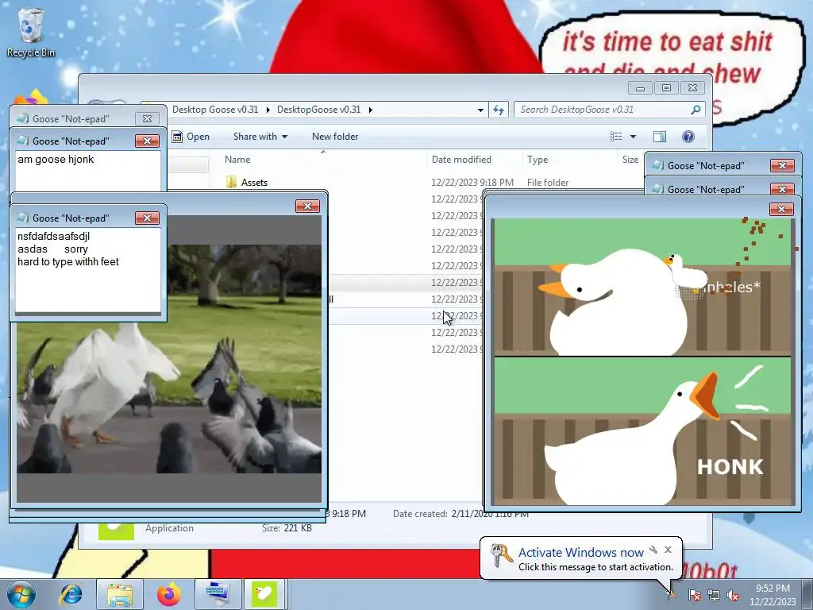Screen dimensions: 813x610
Task: Open balloon options wrench icon
Action: [x=653, y=550]
